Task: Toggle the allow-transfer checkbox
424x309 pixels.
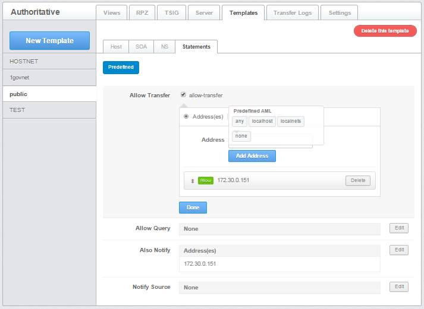Action: (x=183, y=94)
